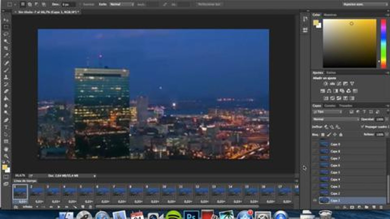Select frame 5 thumbnail in timeline
The image size is (390, 219).
tap(86, 192)
